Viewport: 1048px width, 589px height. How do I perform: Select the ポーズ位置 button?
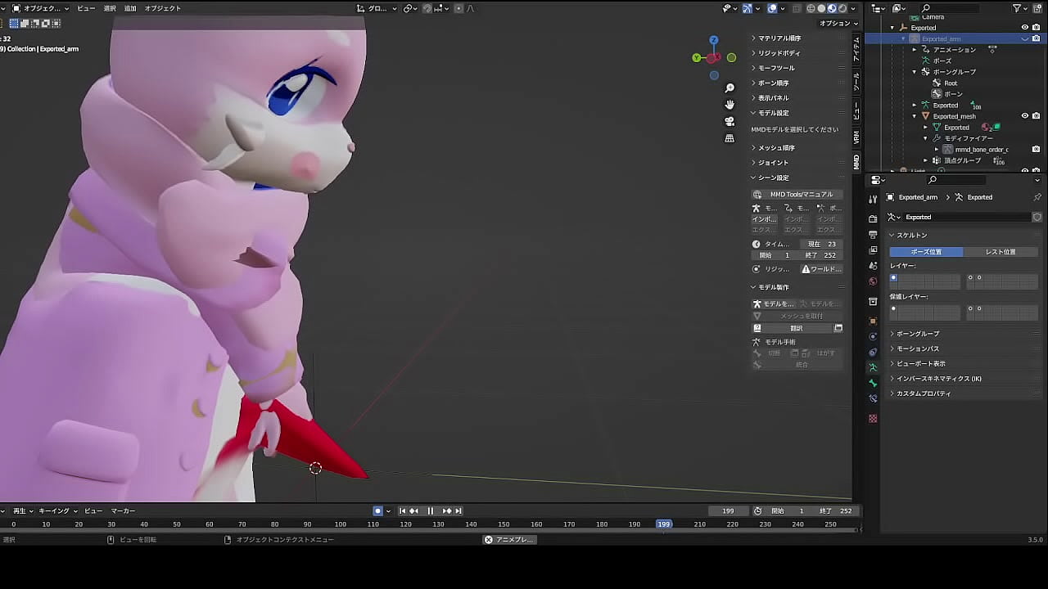926,252
